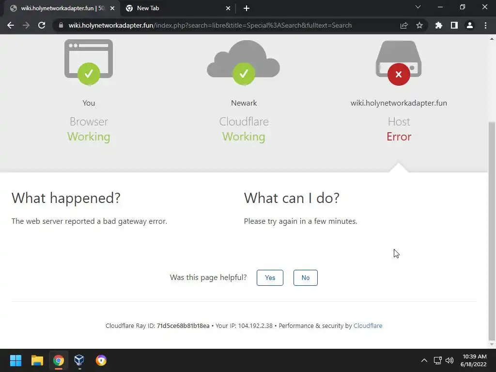The width and height of the screenshot is (496, 372).
Task: Click the 'What happened?' heading
Action: tap(66, 198)
